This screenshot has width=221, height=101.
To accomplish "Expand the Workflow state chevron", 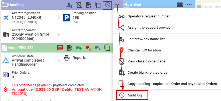I will (58, 61).
